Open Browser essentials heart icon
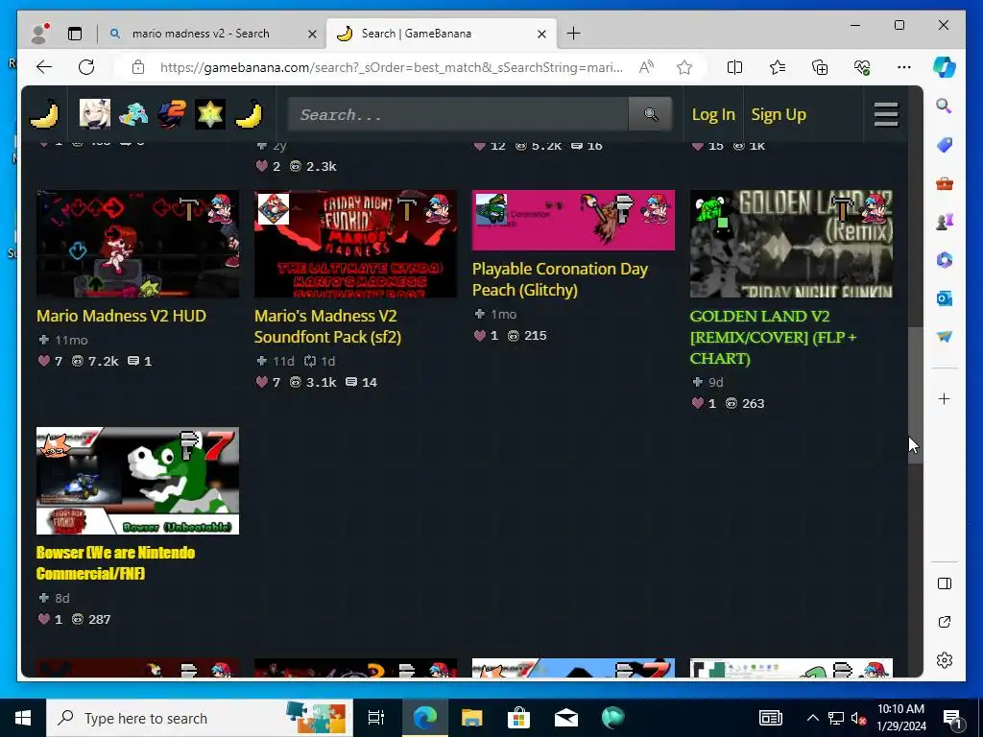Image resolution: width=983 pixels, height=737 pixels. coord(862,67)
